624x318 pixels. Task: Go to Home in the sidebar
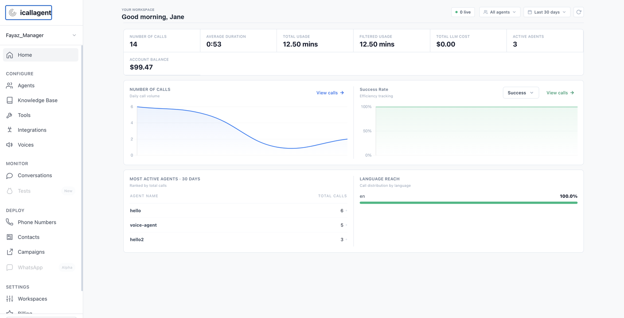point(41,55)
